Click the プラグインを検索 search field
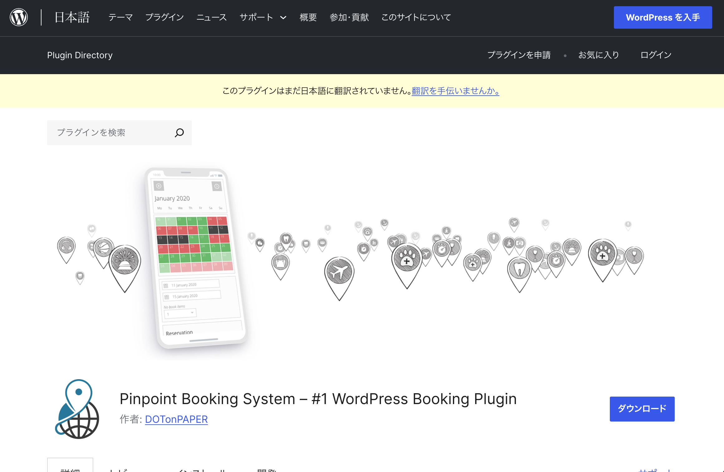This screenshot has height=472, width=724. click(119, 133)
